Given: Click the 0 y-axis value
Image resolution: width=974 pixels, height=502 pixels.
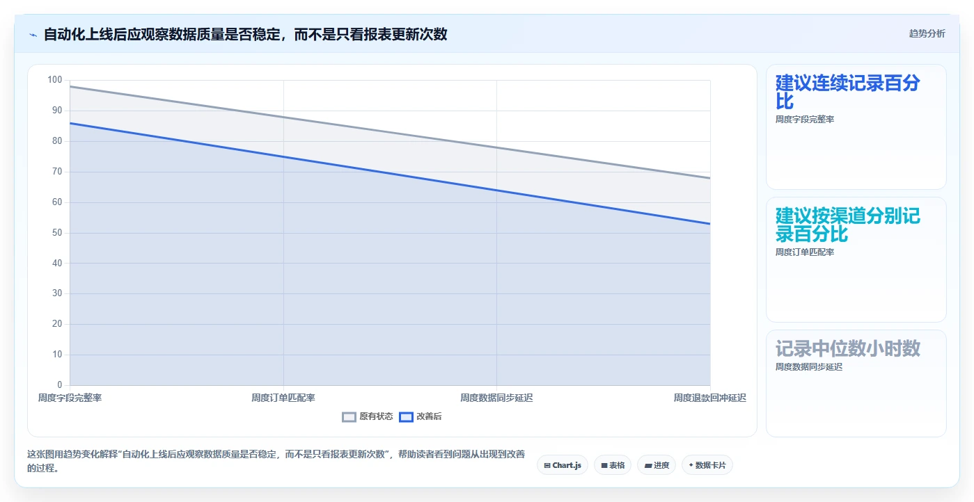Looking at the screenshot, I should [60, 385].
